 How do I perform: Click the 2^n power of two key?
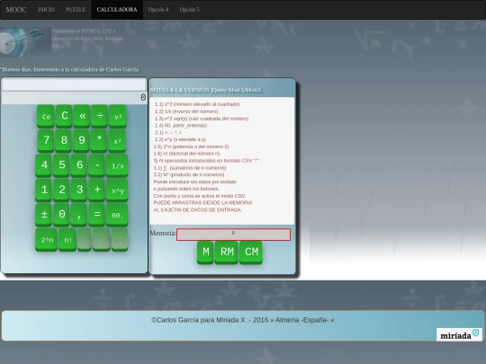click(x=47, y=240)
